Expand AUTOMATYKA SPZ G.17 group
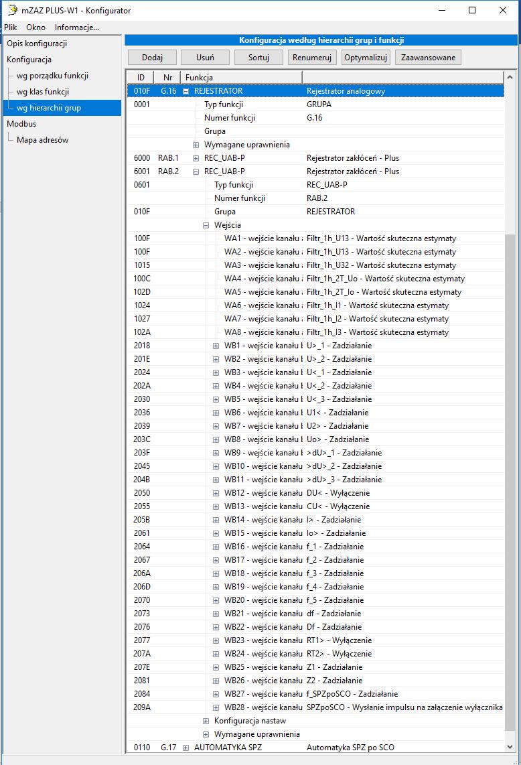The image size is (521, 765). coord(186,748)
